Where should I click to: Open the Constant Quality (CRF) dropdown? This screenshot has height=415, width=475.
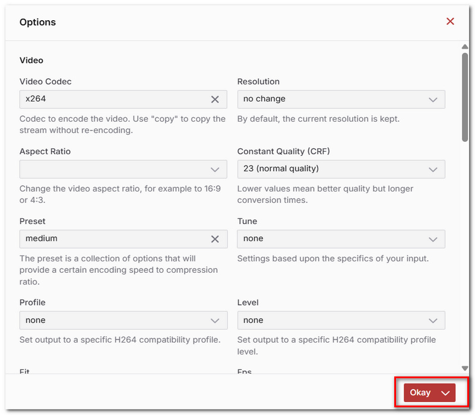tap(341, 169)
